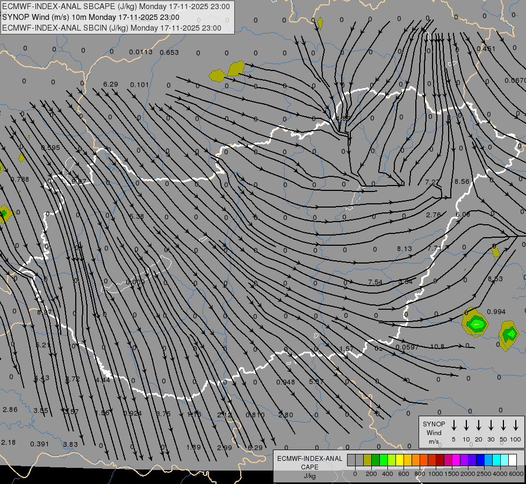Pick the white swatch at CAPE scale end

[x=513, y=460]
